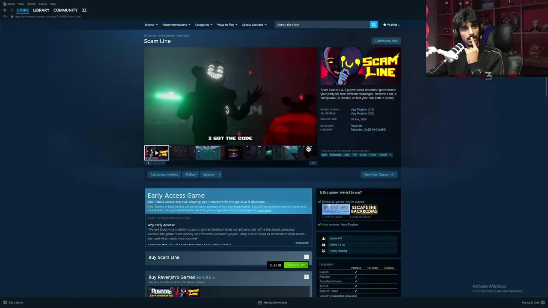Image resolution: width=548 pixels, height=308 pixels.
Task: Click the forward navigation arrow
Action: coord(11,10)
